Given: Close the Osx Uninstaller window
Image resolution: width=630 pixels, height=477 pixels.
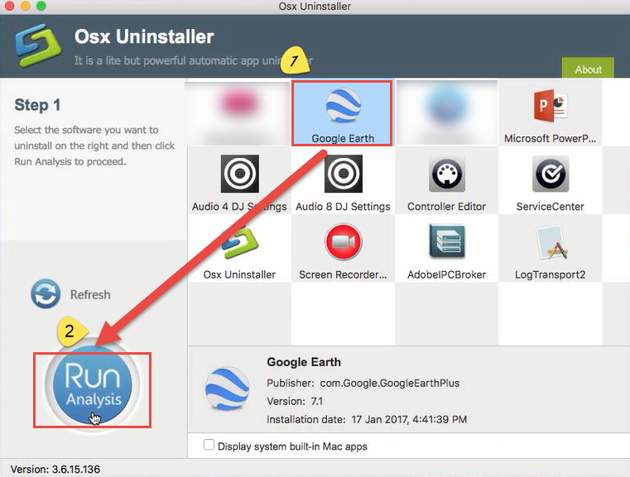Looking at the screenshot, I should pyautogui.click(x=9, y=8).
